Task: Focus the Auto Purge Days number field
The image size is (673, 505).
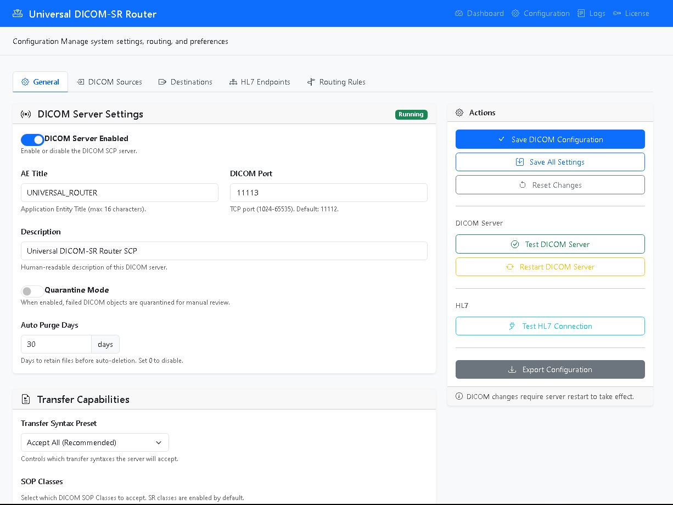Action: coord(56,344)
